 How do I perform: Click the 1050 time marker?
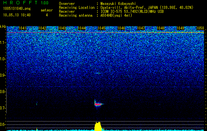pos(200,28)
